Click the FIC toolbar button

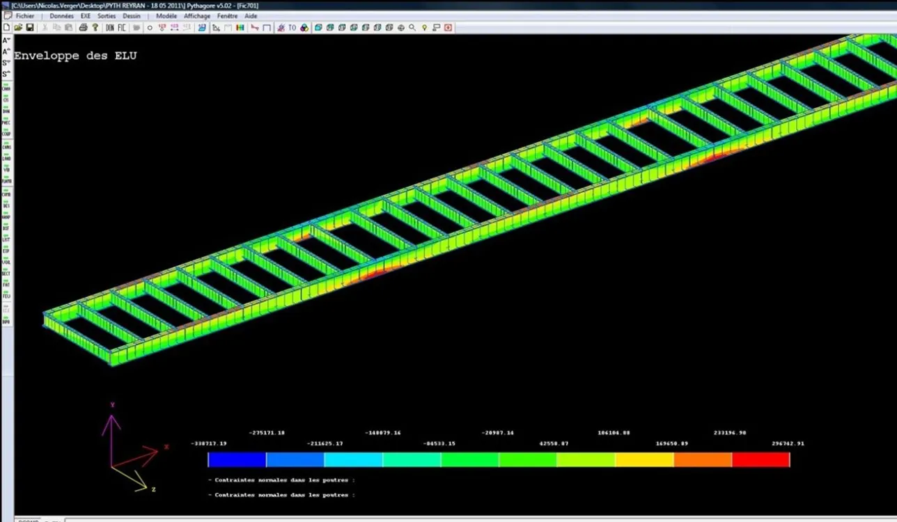pyautogui.click(x=122, y=28)
